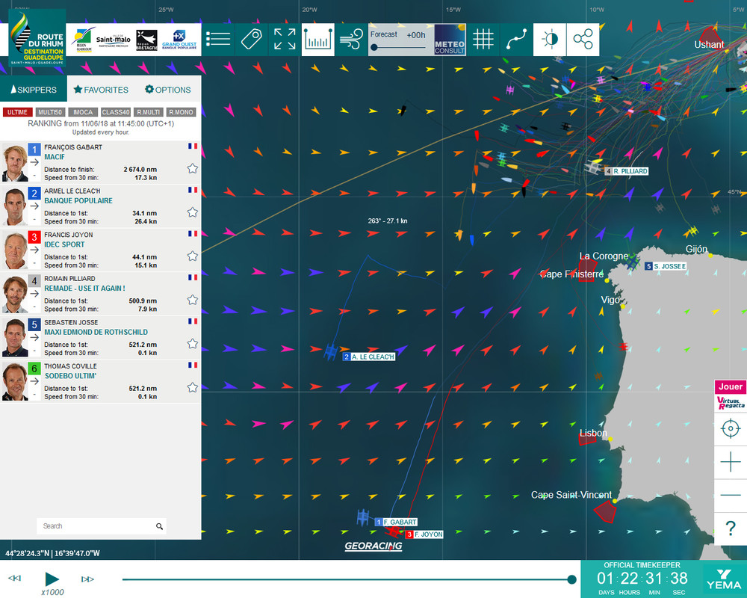This screenshot has width=747, height=598.
Task: Select the MULTI50 class filter
Action: pos(50,112)
